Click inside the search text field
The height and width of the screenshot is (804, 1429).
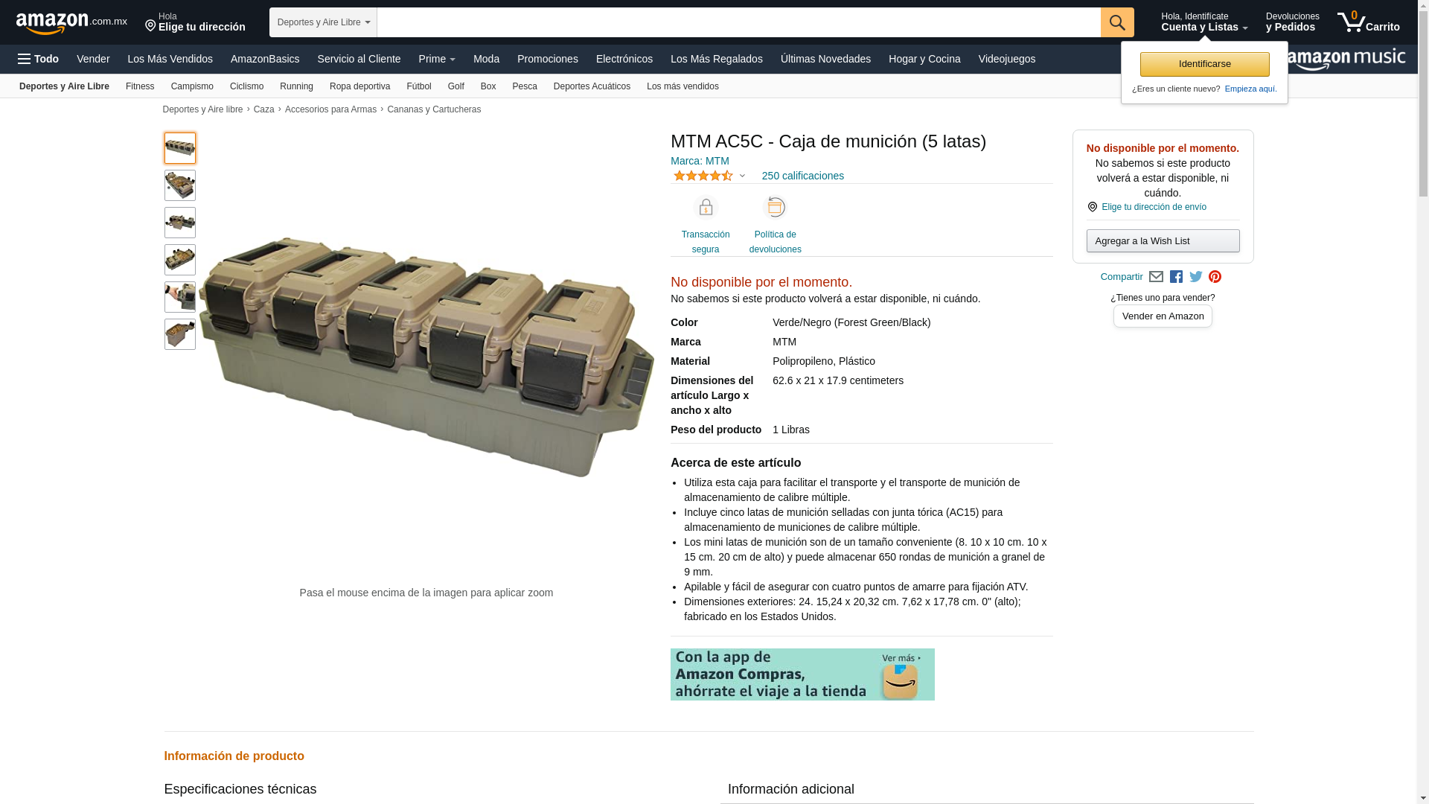coord(738,22)
